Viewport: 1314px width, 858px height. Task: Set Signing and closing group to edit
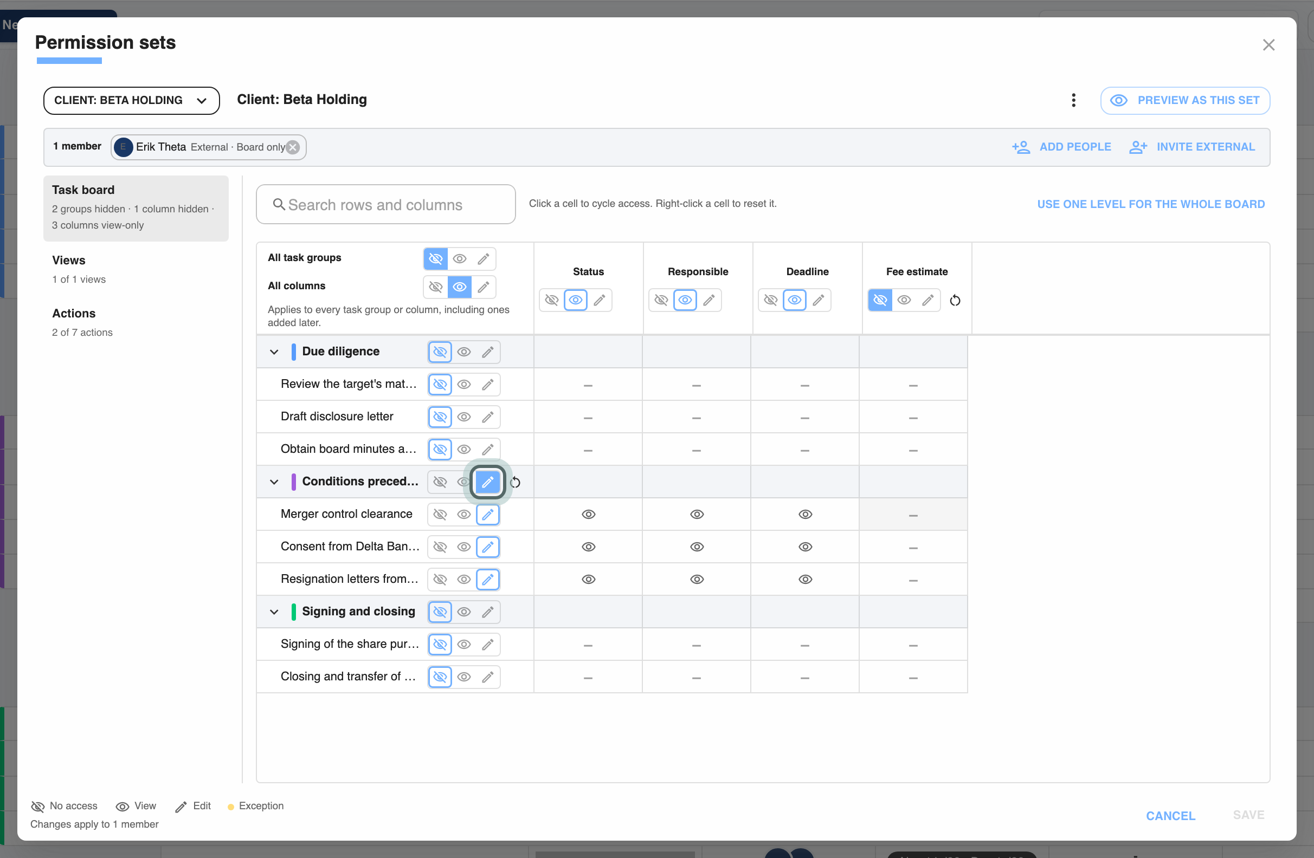[487, 612]
